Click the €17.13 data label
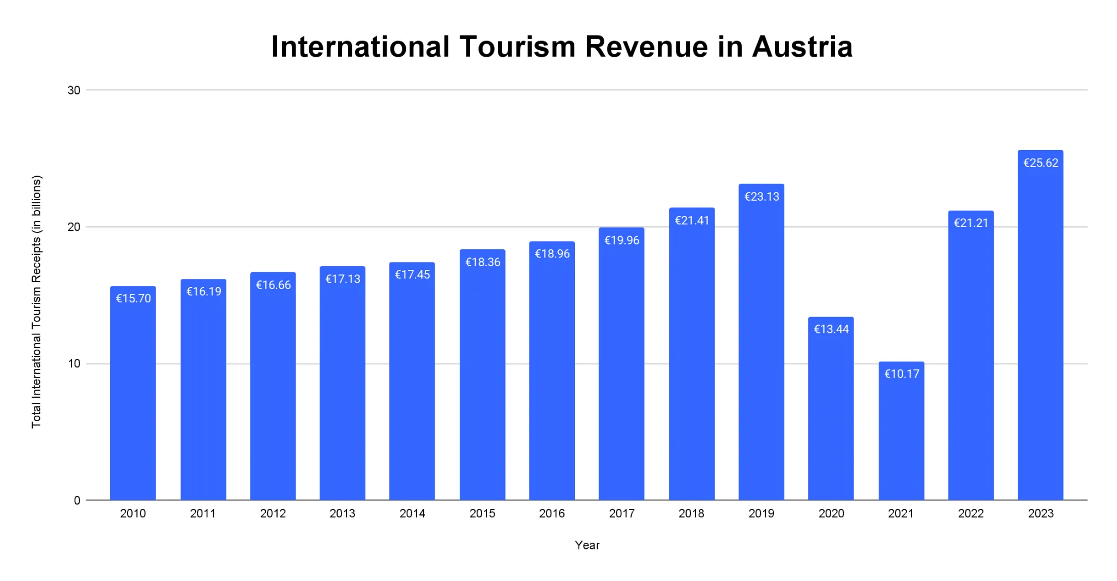The image size is (1117, 581). coord(343,279)
